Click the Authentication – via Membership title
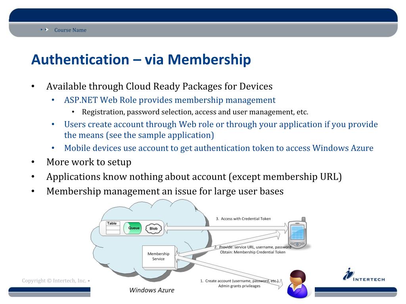The width and height of the screenshot is (406, 304). click(x=141, y=59)
